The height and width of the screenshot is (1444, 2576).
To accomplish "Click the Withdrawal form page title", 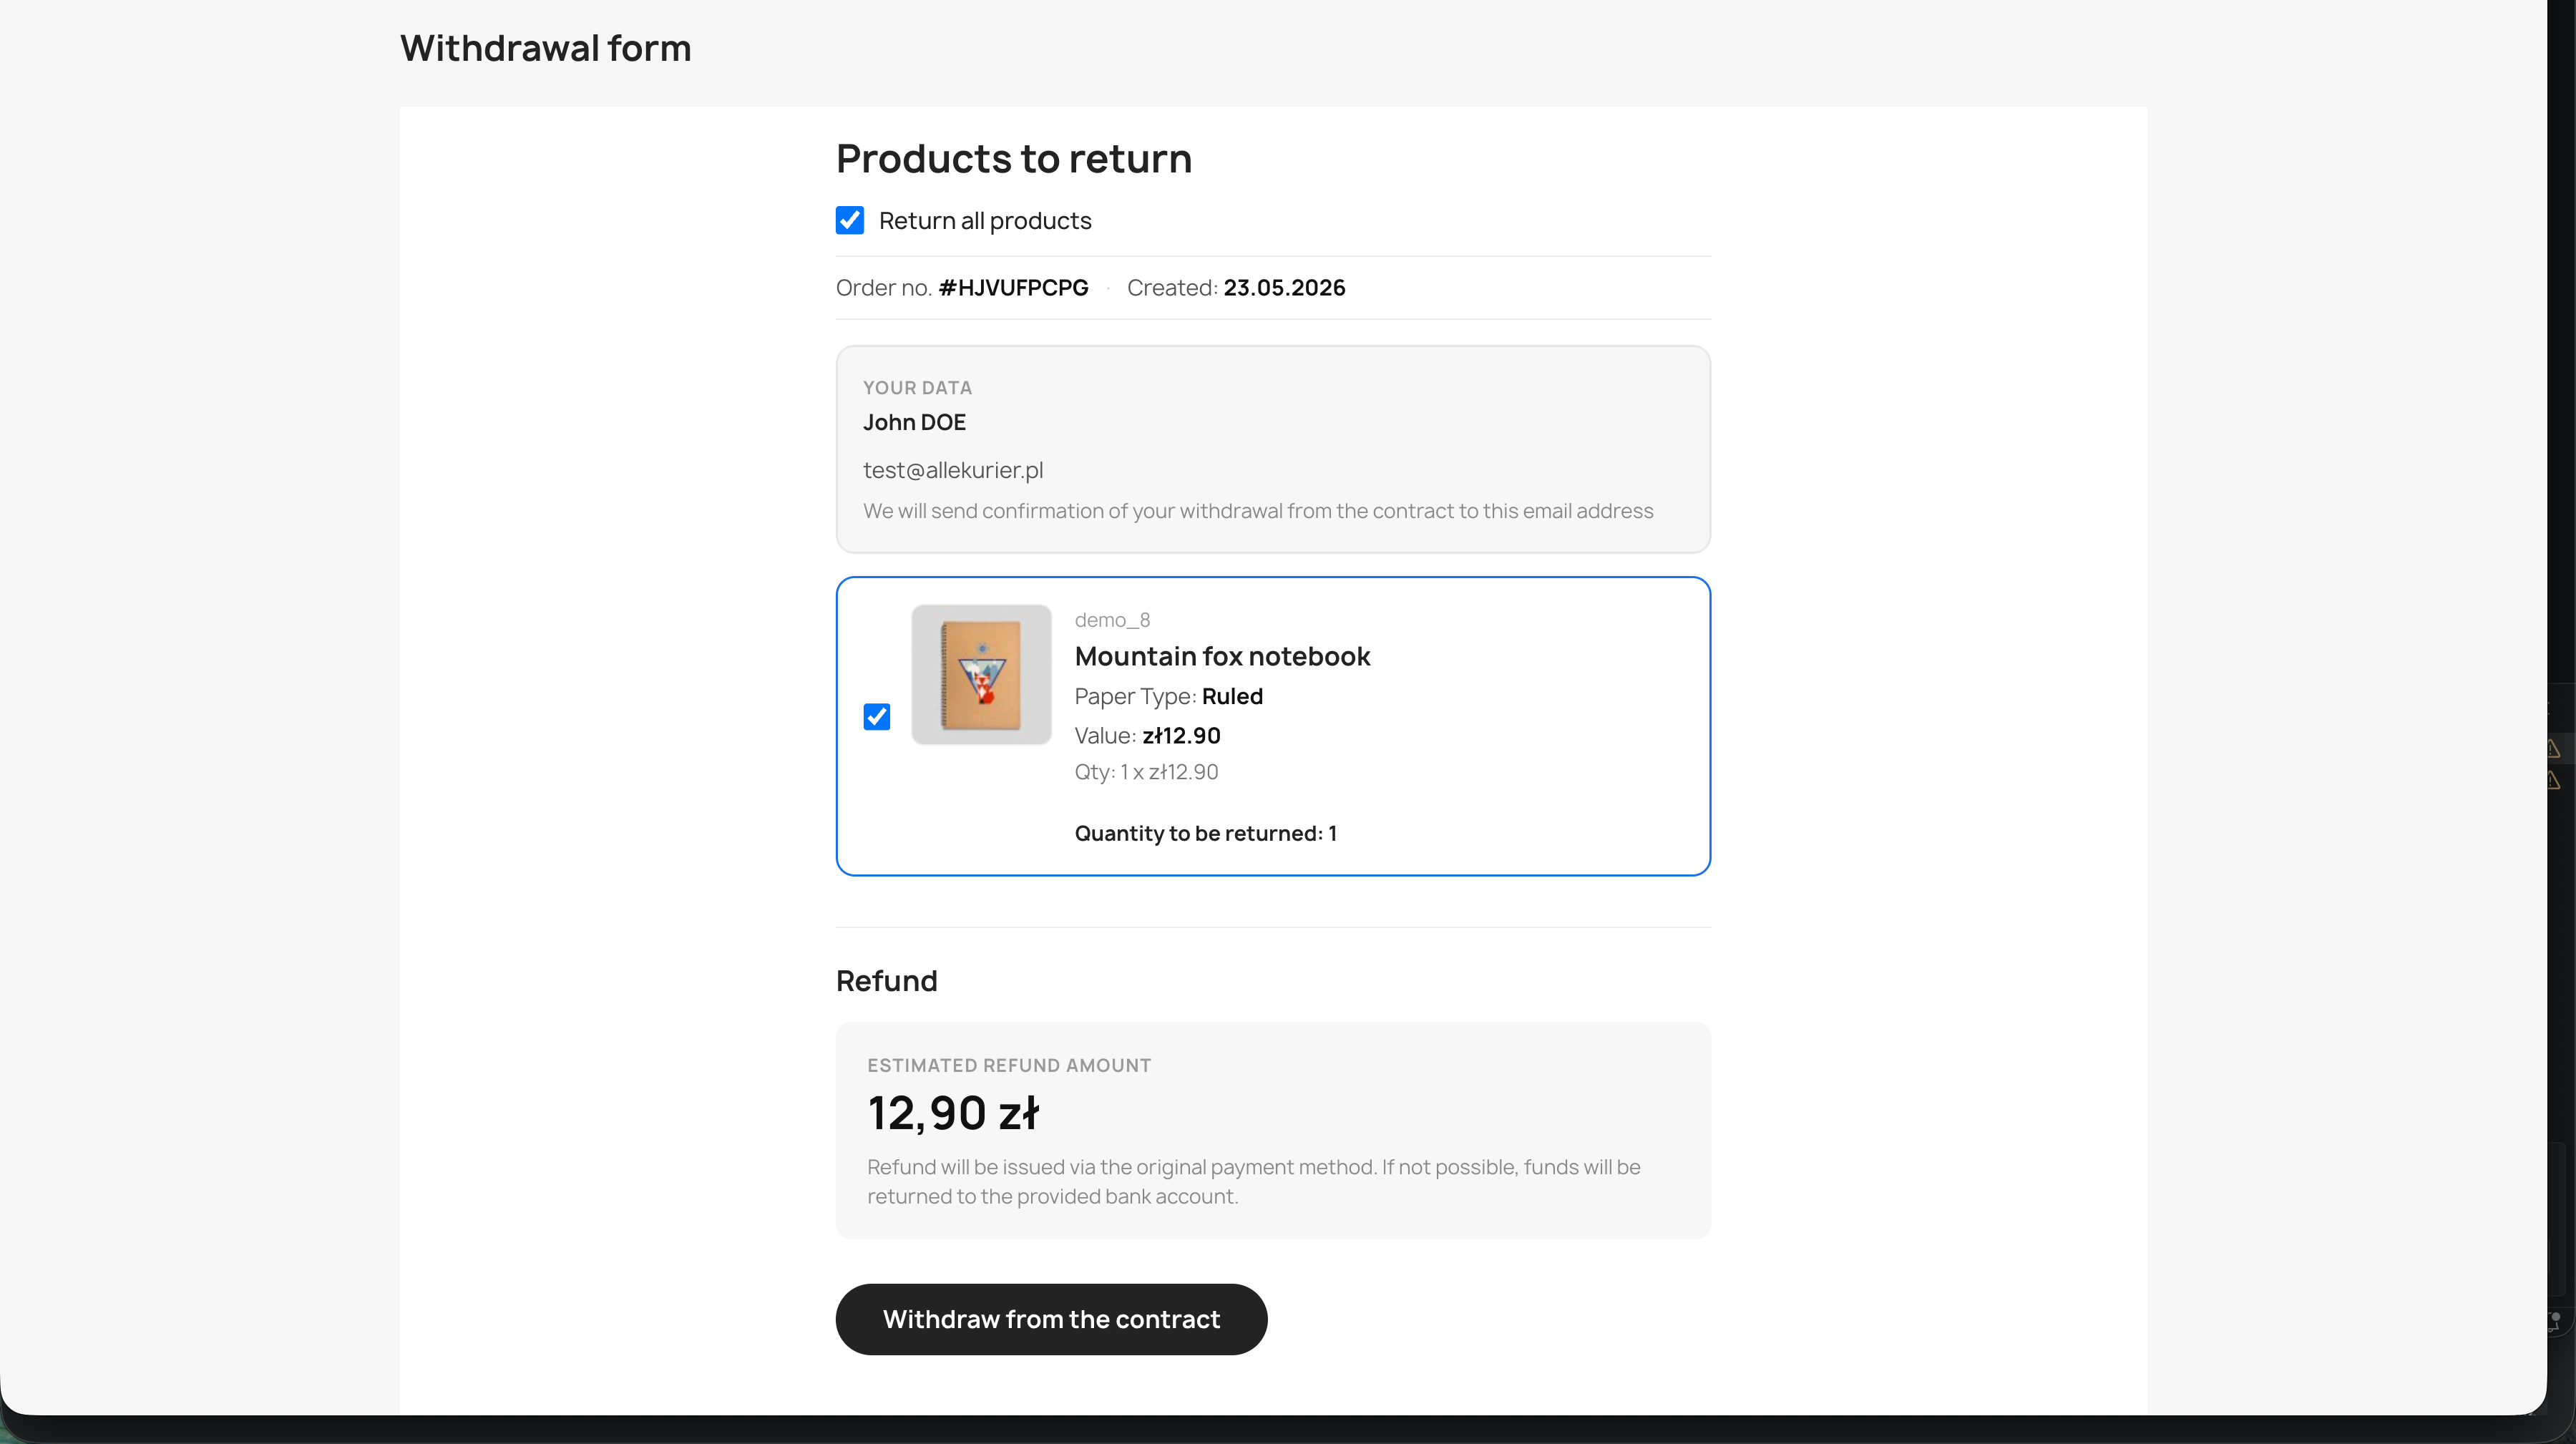I will coord(545,48).
